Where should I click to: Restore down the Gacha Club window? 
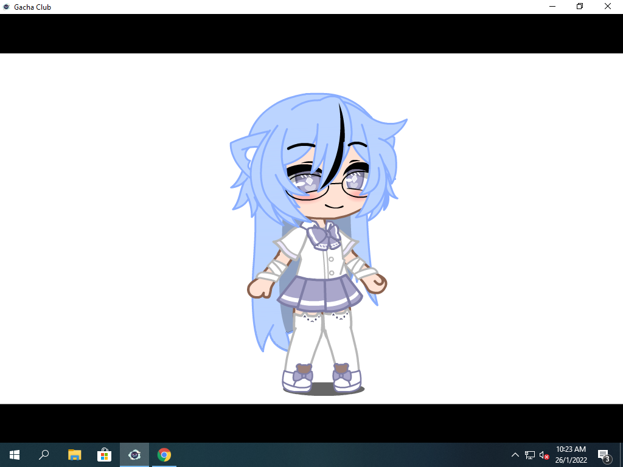coord(580,6)
